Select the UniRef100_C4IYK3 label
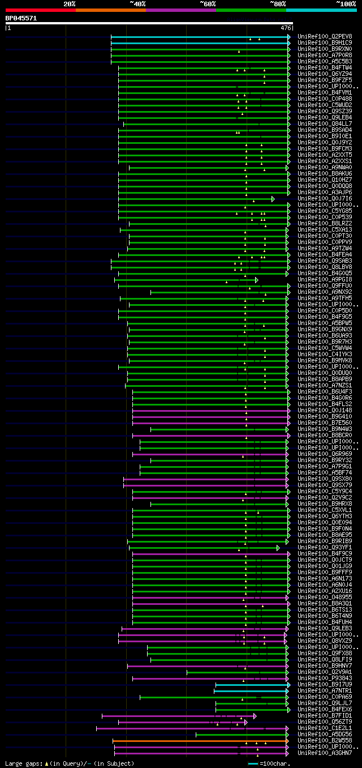 coord(325,354)
